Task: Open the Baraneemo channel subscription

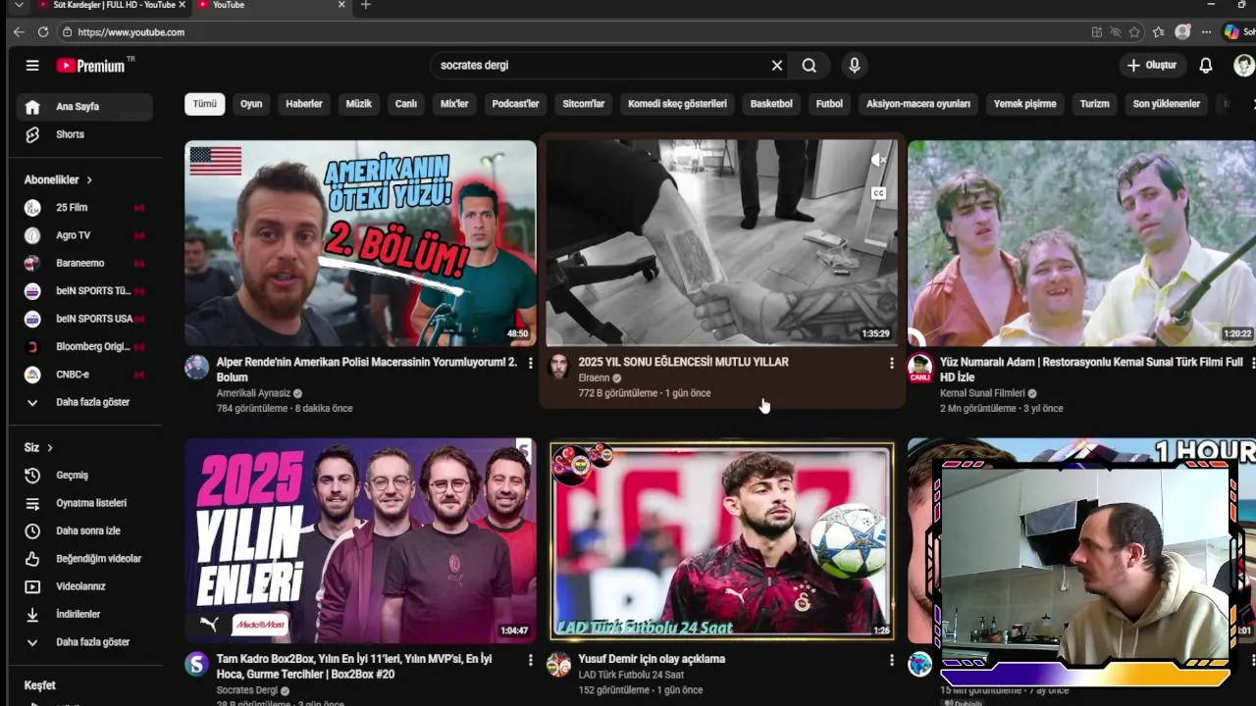Action: [x=84, y=263]
